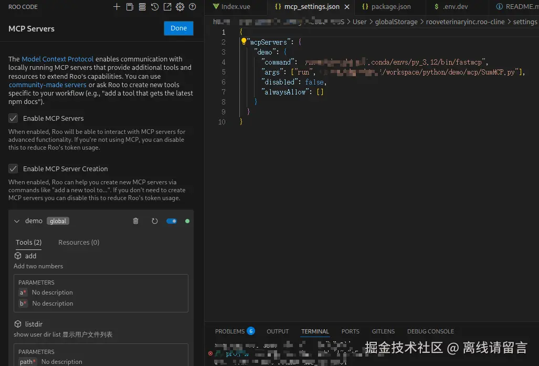Click the "command" key in editor
Image resolution: width=539 pixels, height=366 pixels.
pyautogui.click(x=278, y=62)
